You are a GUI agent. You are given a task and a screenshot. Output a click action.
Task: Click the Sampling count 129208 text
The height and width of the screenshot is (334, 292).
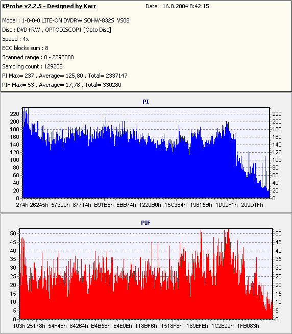click(32, 66)
